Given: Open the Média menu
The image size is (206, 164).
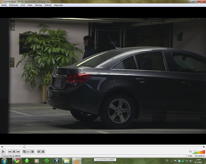Looking at the screenshot, I should click(x=4, y=5).
